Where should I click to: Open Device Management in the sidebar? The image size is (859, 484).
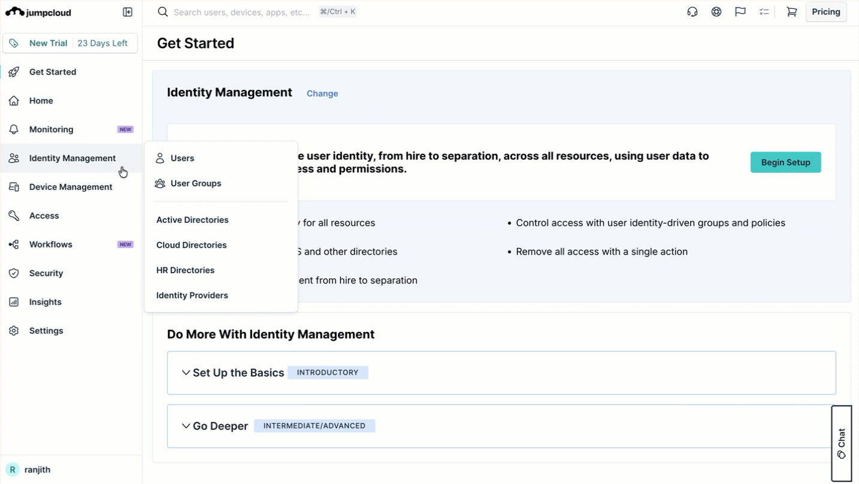71,187
